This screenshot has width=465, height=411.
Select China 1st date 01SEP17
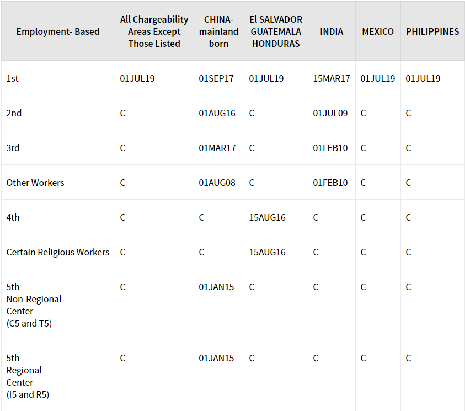coord(216,78)
